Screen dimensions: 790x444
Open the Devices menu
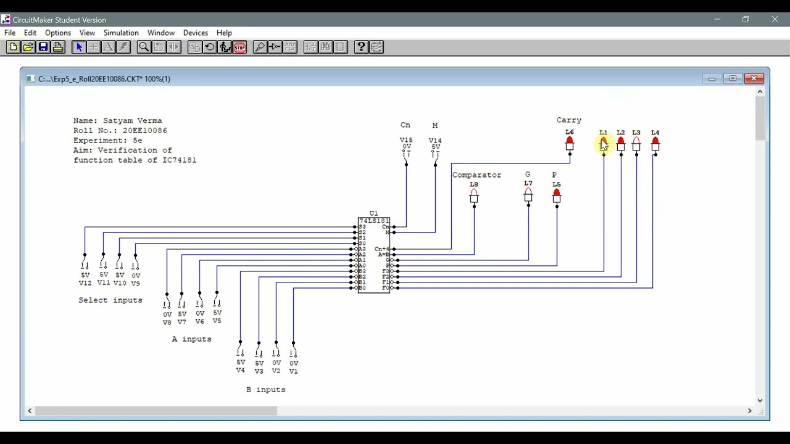[196, 33]
